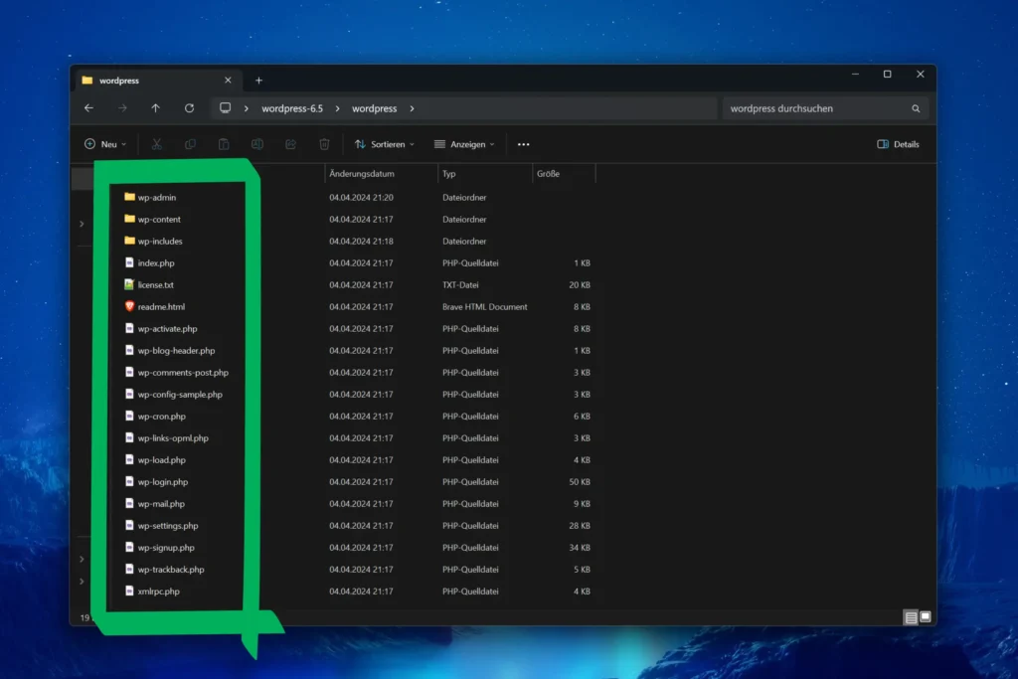The image size is (1018, 679).
Task: Open the three-dot more options menu
Action: click(524, 144)
